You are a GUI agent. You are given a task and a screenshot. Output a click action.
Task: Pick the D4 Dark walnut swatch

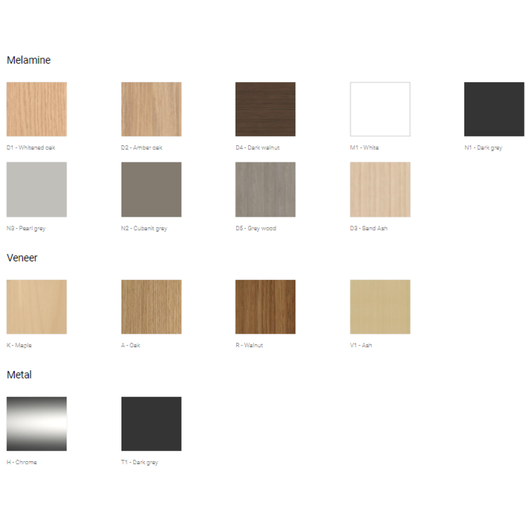(265, 109)
